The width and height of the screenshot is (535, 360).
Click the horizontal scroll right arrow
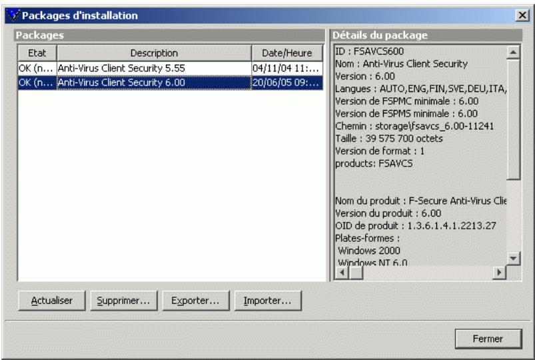(x=499, y=273)
